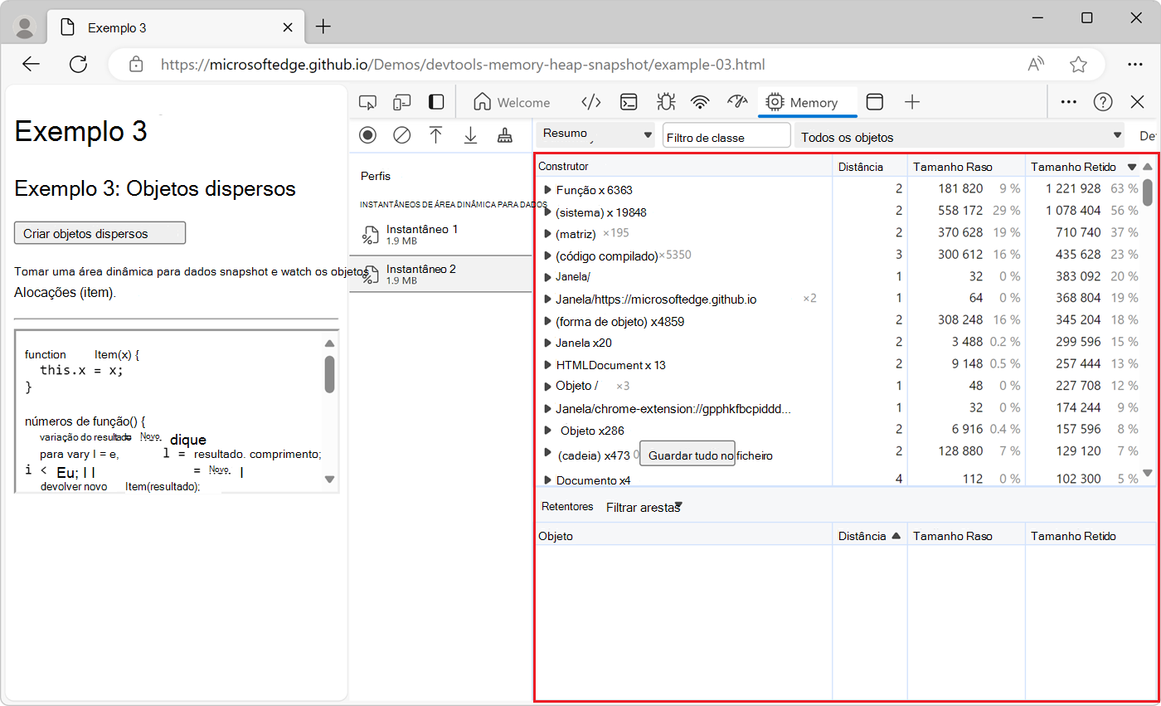This screenshot has height=706, width=1161.
Task: Open the Performance gauge icon
Action: point(736,102)
